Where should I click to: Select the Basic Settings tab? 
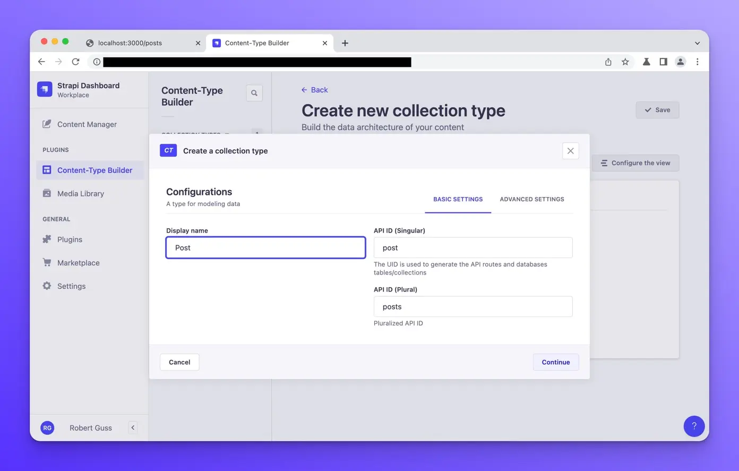(x=458, y=200)
